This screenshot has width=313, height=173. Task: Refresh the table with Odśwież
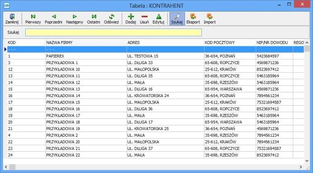(111, 19)
